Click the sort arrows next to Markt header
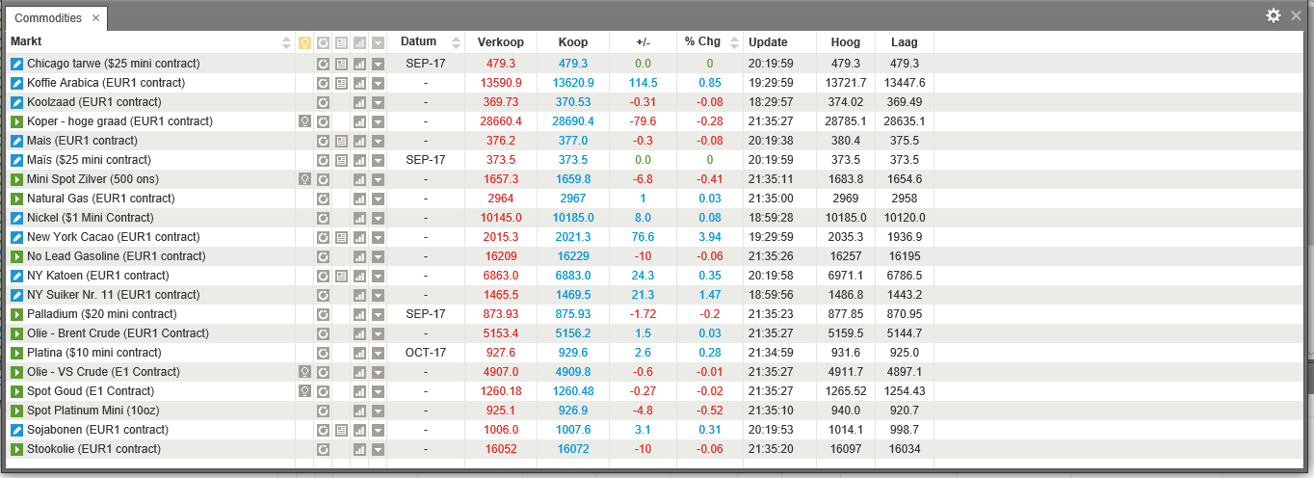Screen dimensions: 1314x478 point(286,42)
